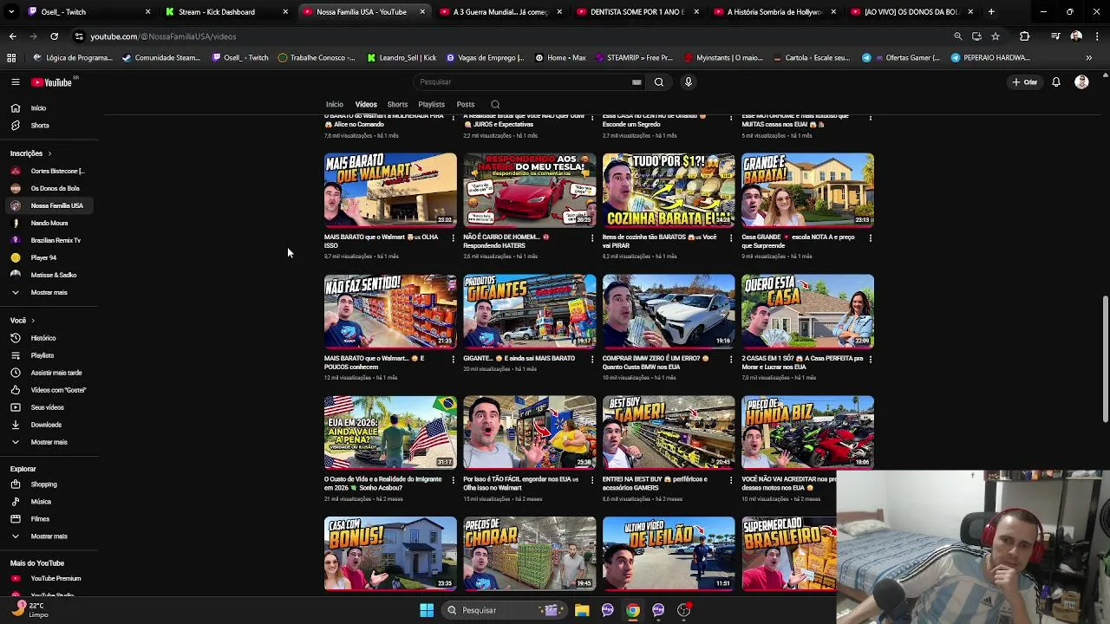The height and width of the screenshot is (624, 1110).
Task: Go to Início in the sidebar
Action: coord(49,108)
